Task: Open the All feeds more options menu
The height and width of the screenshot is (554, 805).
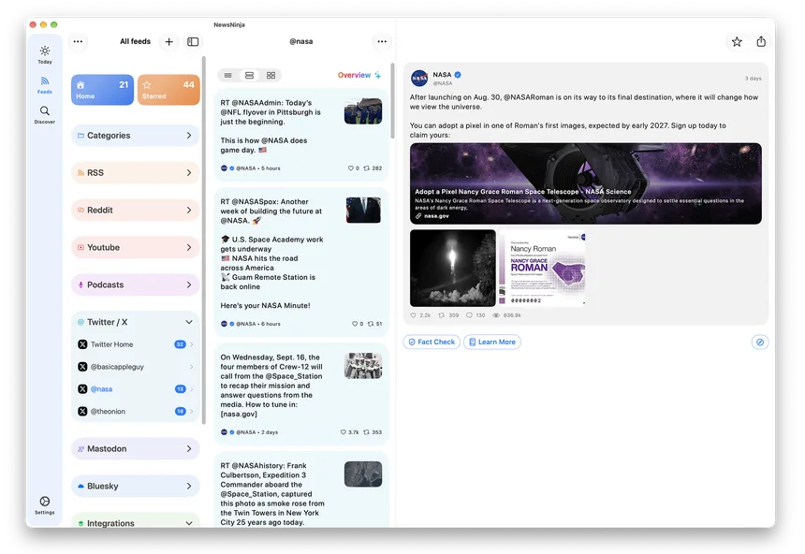Action: [78, 41]
